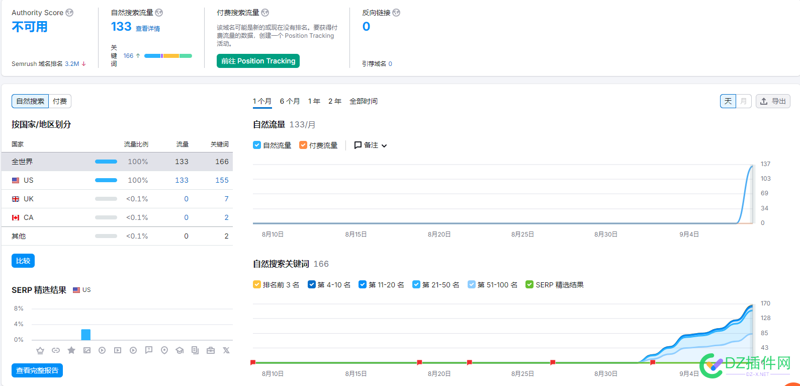Click the 其他 row label
Screen dimensions: 800x386
pos(19,236)
